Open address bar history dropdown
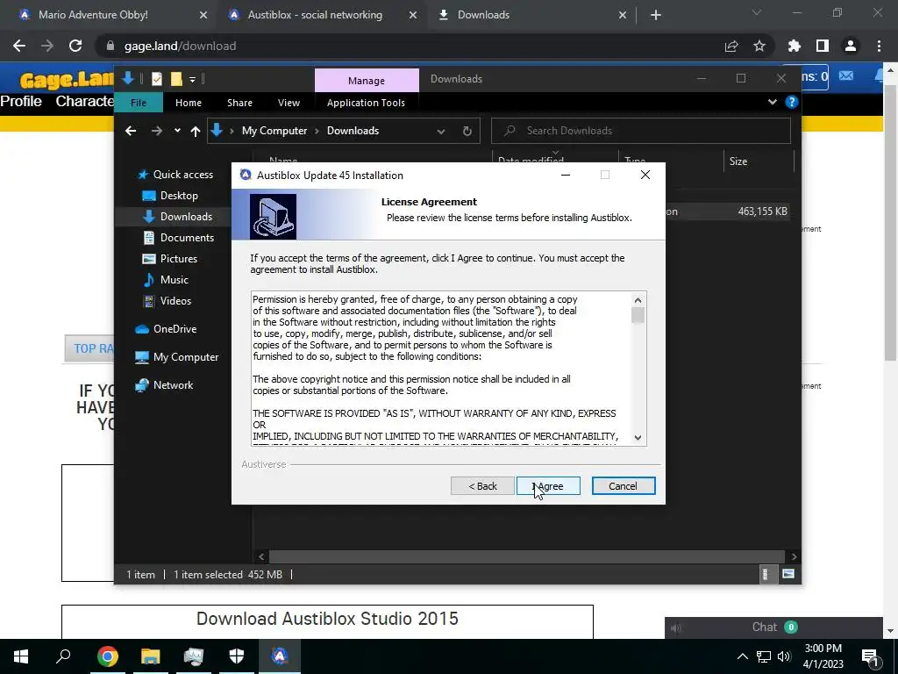The image size is (898, 674). [441, 132]
